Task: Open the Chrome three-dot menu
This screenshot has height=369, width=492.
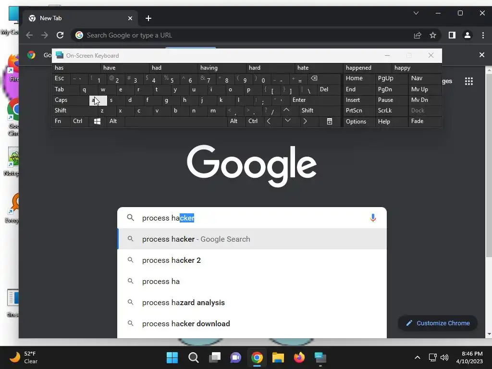Action: (x=483, y=35)
